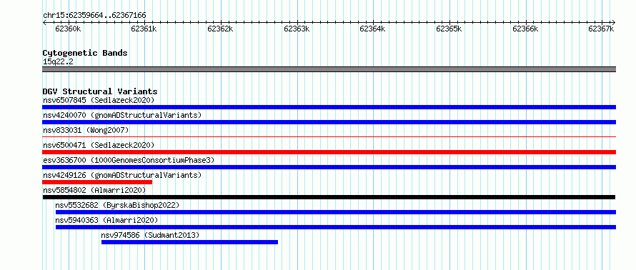Screen dimensions: 636x270
Task: Select the black bar for nsv5854802
Action: 329,197
